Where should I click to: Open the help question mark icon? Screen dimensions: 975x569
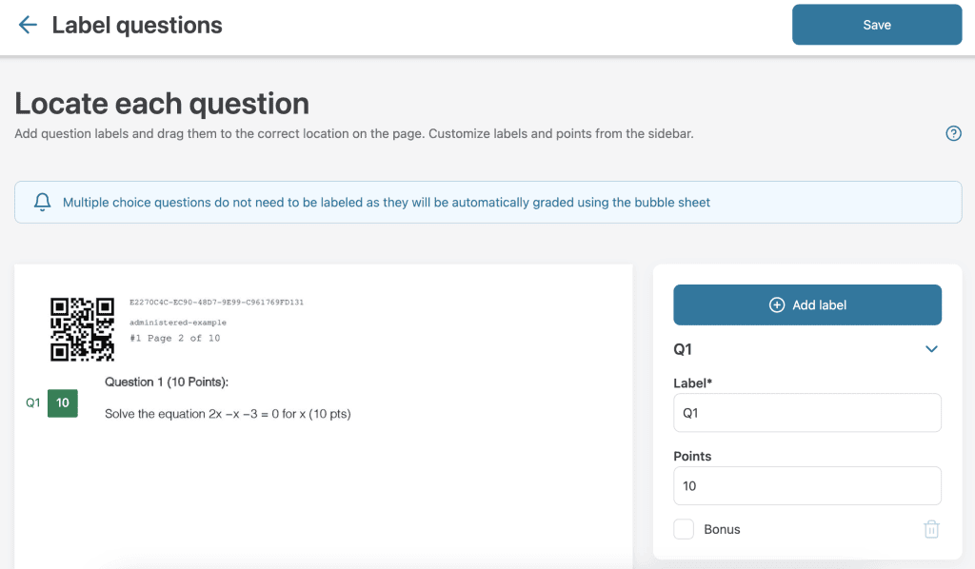pos(953,134)
